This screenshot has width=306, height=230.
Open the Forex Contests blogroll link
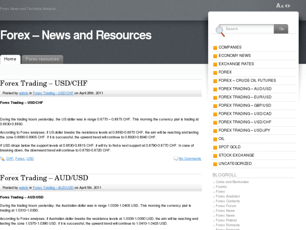[228, 201]
